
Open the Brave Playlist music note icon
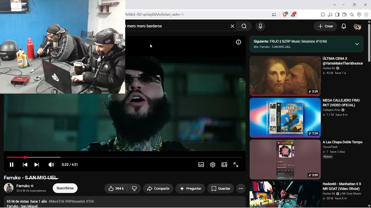click(330, 14)
